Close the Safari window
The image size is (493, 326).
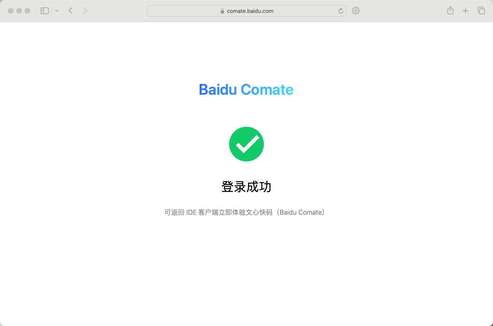11,11
